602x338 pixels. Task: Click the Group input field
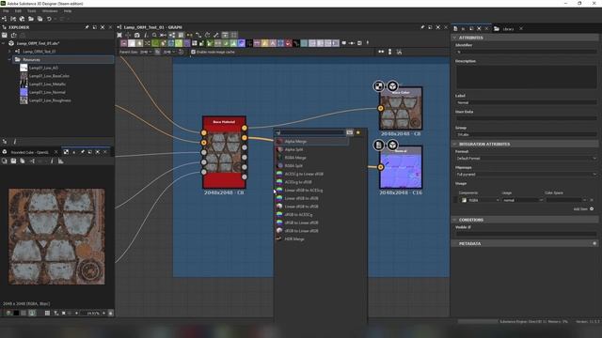point(526,134)
